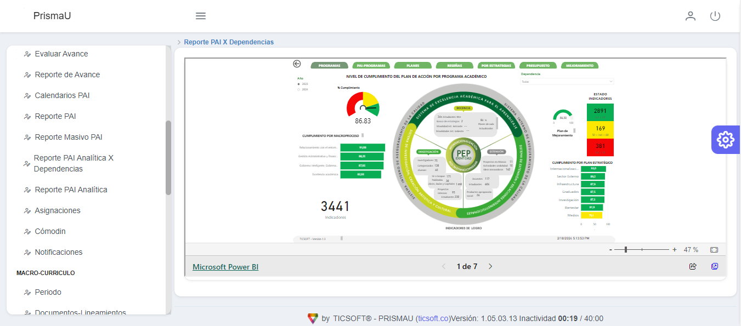Click the zoom in plus button
The height and width of the screenshot is (326, 741).
(x=675, y=250)
